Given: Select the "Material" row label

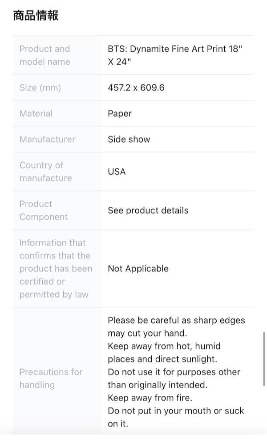Looking at the screenshot, I should point(36,113).
